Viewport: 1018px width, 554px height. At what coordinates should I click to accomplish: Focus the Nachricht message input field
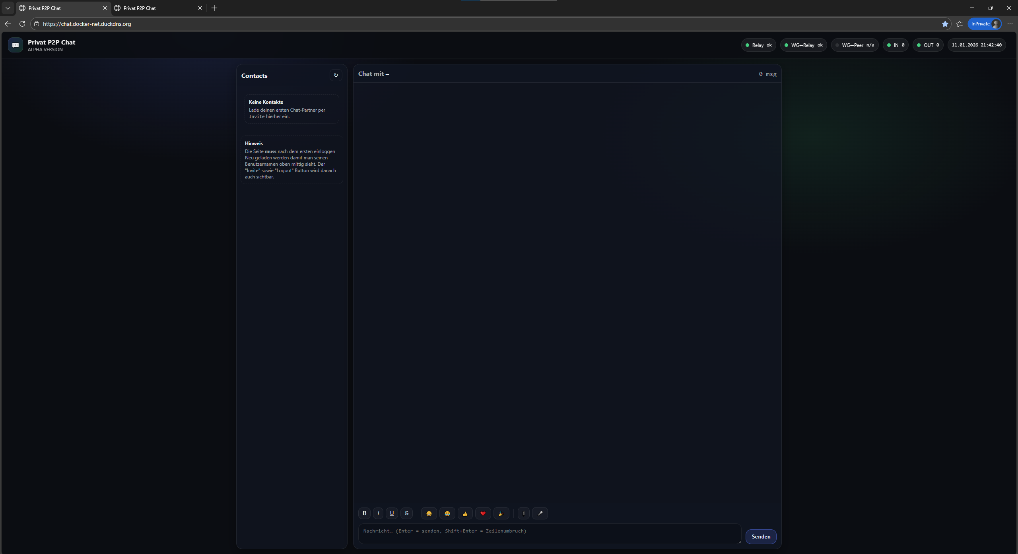pyautogui.click(x=549, y=533)
